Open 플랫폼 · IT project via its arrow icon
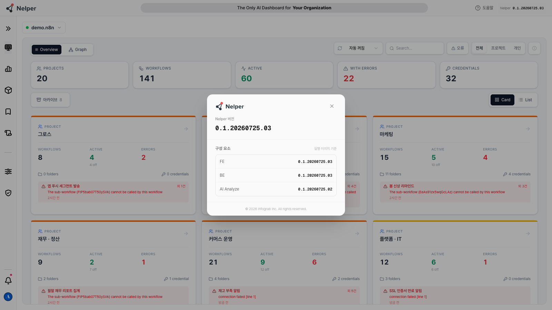This screenshot has width=552, height=310. pos(528,234)
